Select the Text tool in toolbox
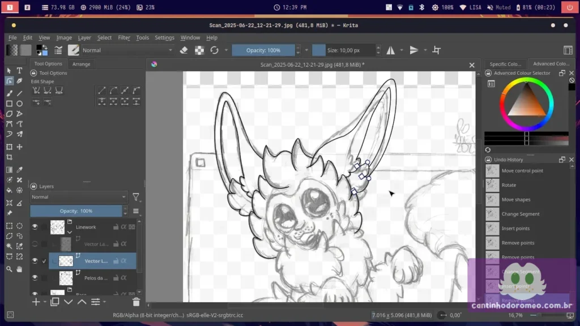 [20, 70]
